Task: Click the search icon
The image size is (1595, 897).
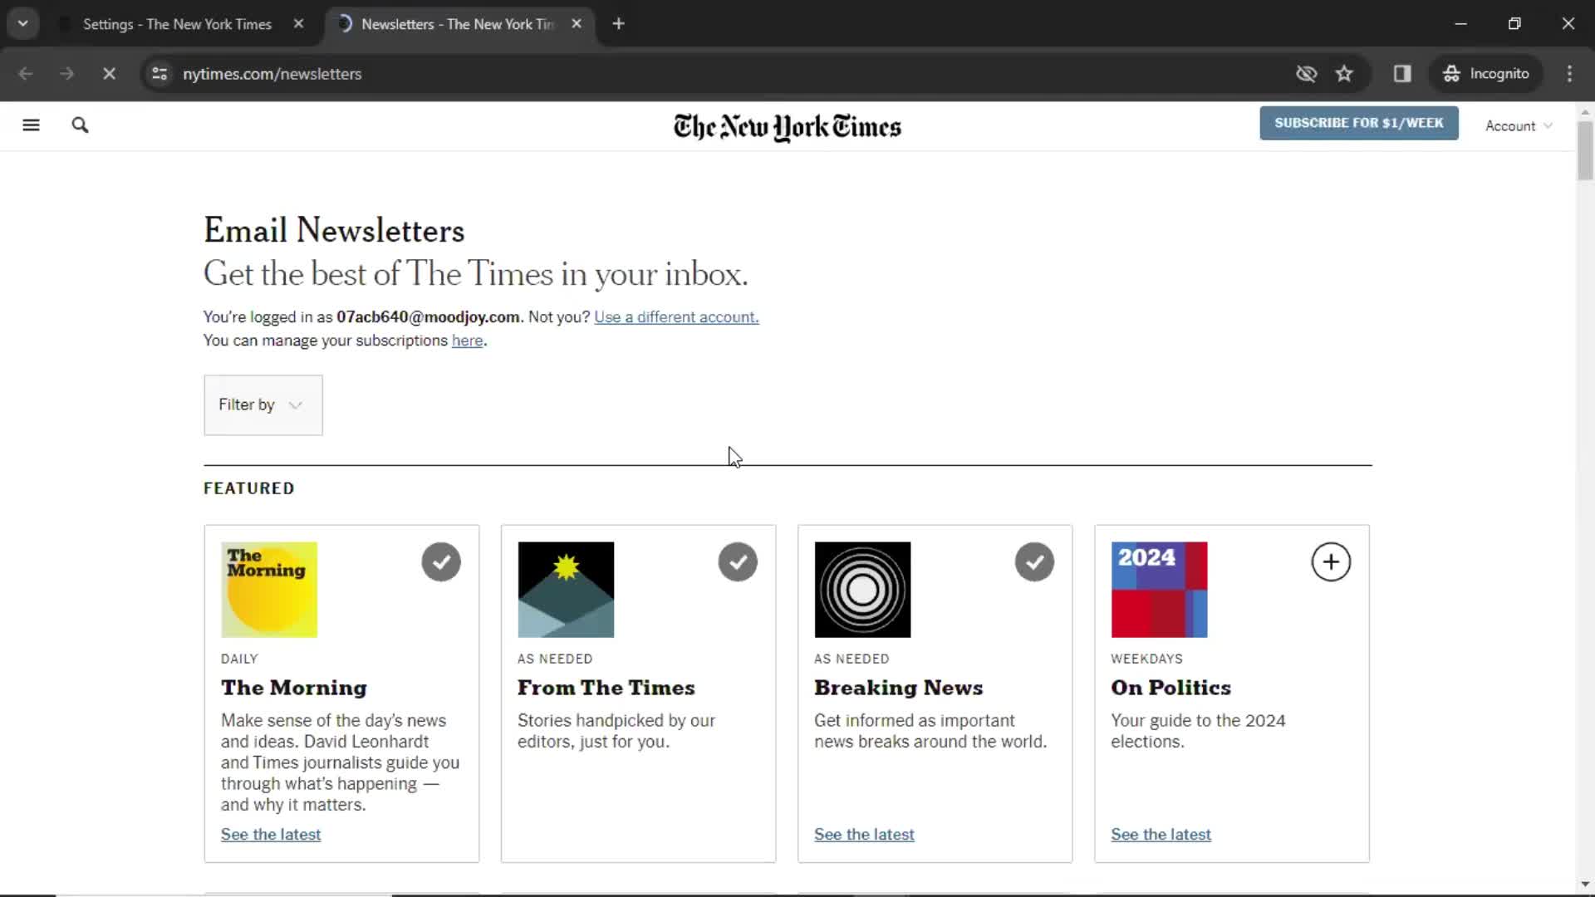Action: (80, 125)
